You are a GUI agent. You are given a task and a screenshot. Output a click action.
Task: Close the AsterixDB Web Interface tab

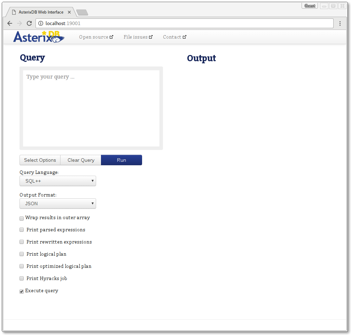[x=69, y=12]
